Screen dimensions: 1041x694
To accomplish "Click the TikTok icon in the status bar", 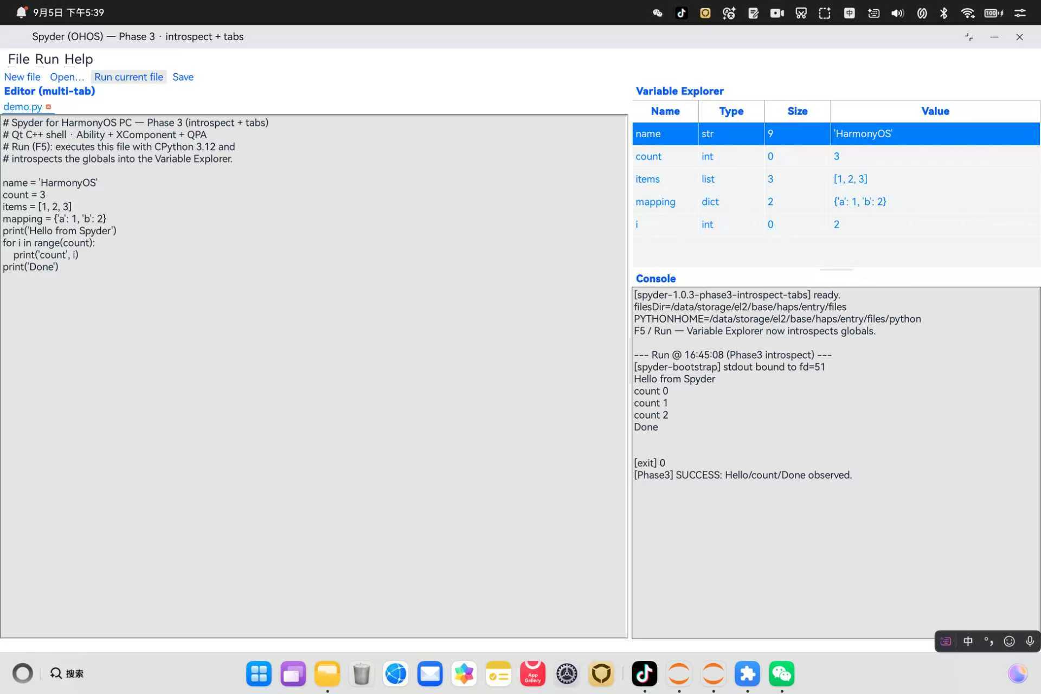I will click(x=682, y=13).
